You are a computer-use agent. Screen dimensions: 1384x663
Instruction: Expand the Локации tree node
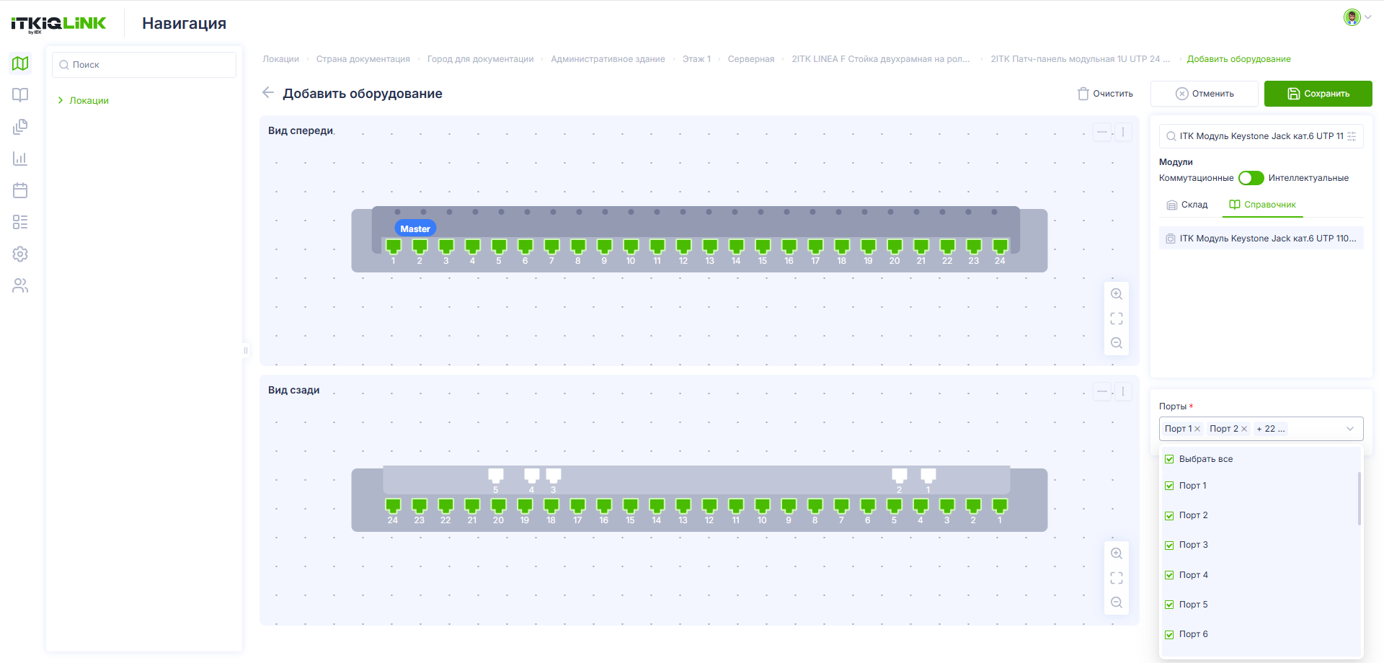61,101
